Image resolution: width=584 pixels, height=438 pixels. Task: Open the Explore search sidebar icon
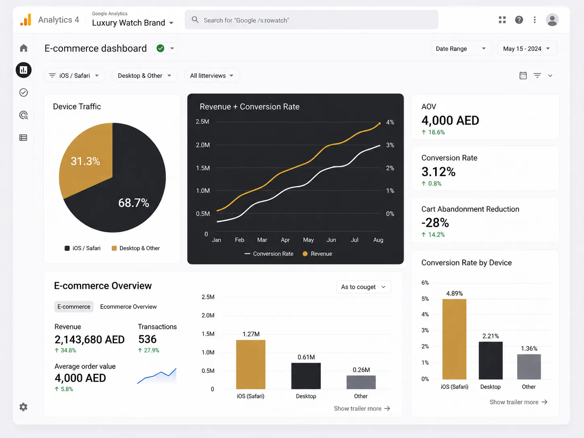23,115
